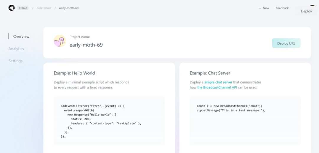Click the Deno logo icon
The width and height of the screenshot is (319, 153).
(12, 8)
